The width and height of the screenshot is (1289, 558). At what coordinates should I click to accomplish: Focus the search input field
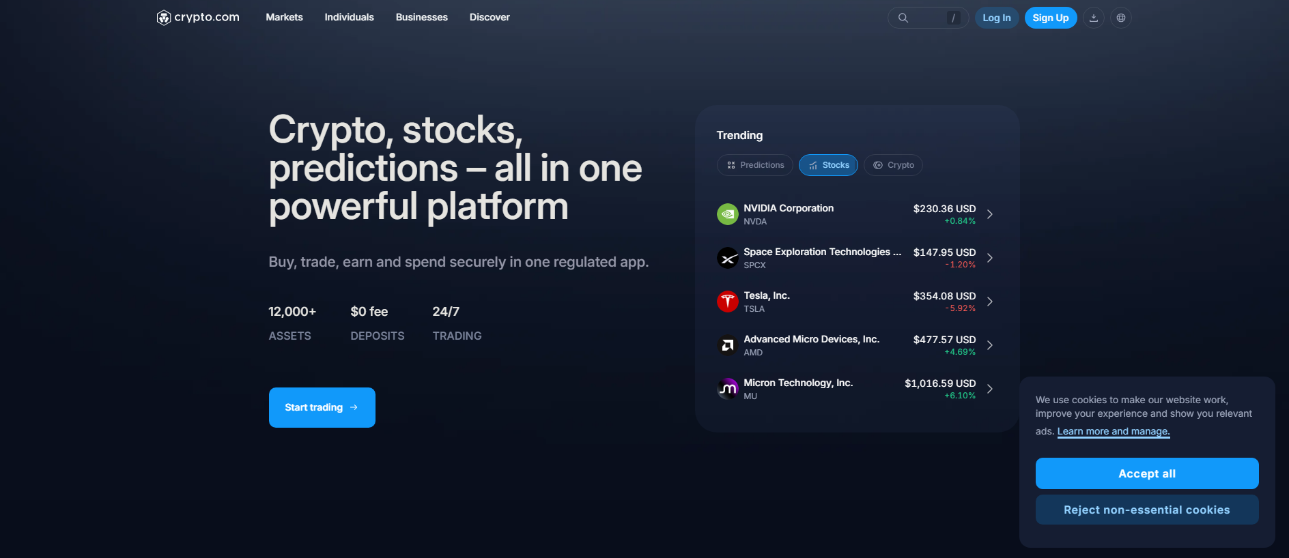click(928, 18)
